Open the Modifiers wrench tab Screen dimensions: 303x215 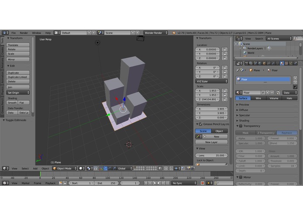(x=273, y=63)
